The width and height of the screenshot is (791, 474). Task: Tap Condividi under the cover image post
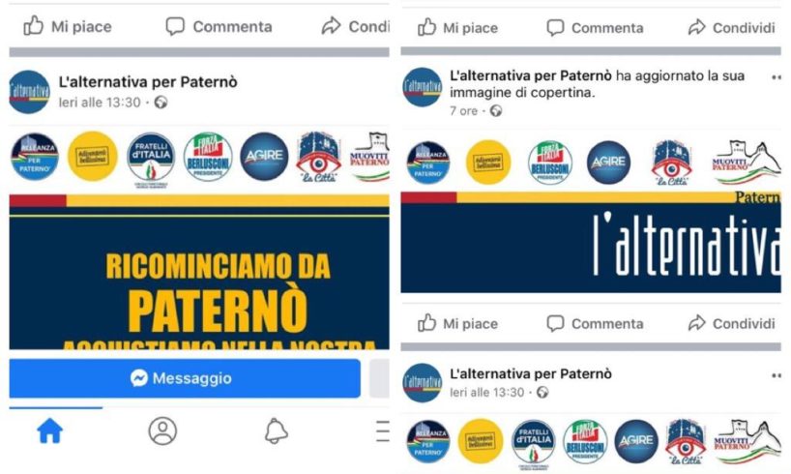tap(731, 323)
